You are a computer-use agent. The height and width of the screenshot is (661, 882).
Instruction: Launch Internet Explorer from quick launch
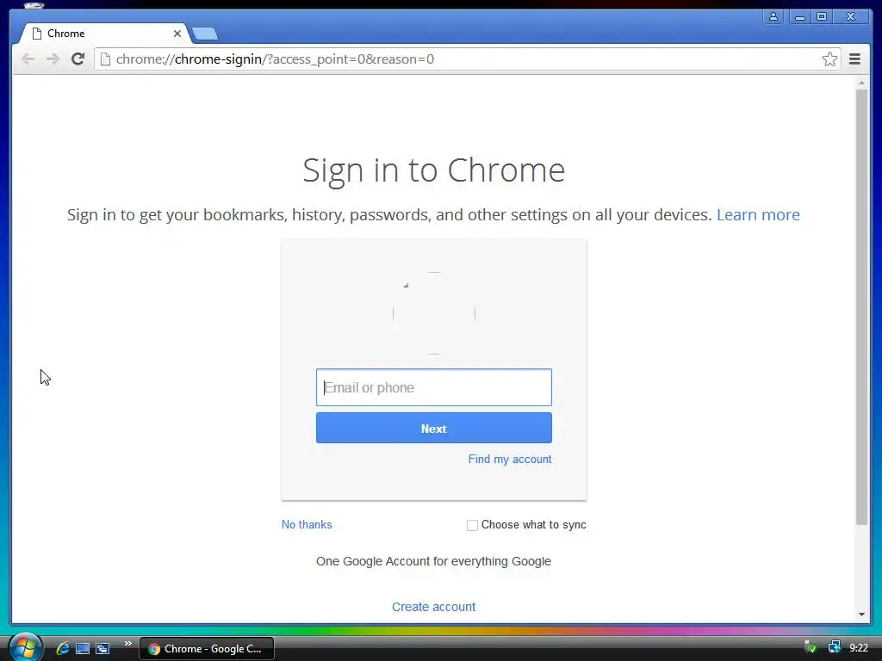pos(62,649)
